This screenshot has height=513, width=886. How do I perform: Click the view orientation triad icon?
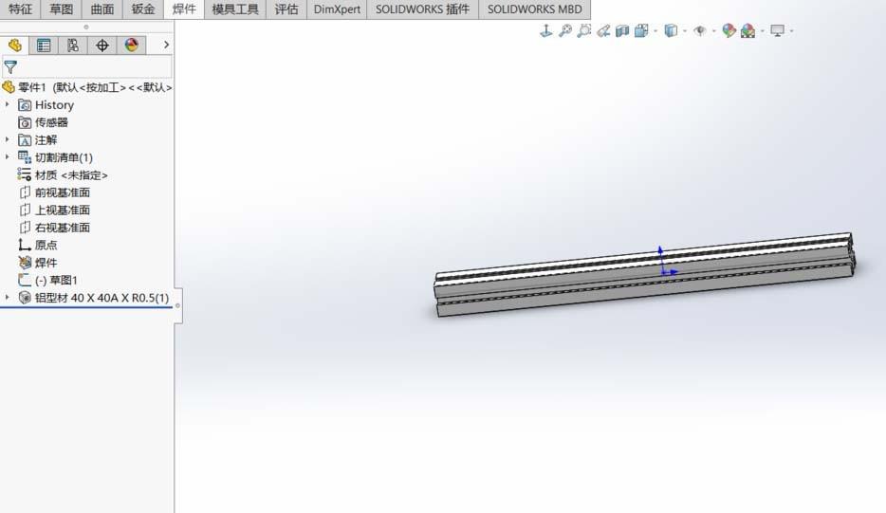point(545,30)
